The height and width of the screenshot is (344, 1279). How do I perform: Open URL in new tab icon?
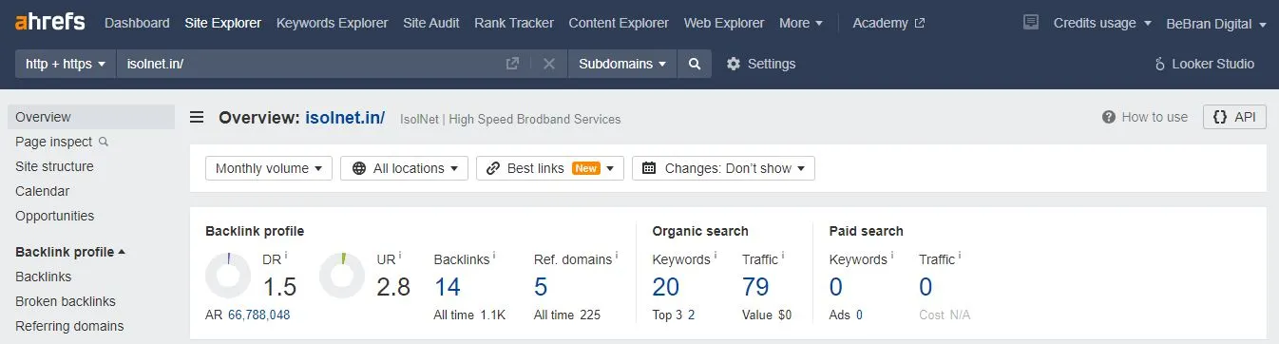[512, 64]
